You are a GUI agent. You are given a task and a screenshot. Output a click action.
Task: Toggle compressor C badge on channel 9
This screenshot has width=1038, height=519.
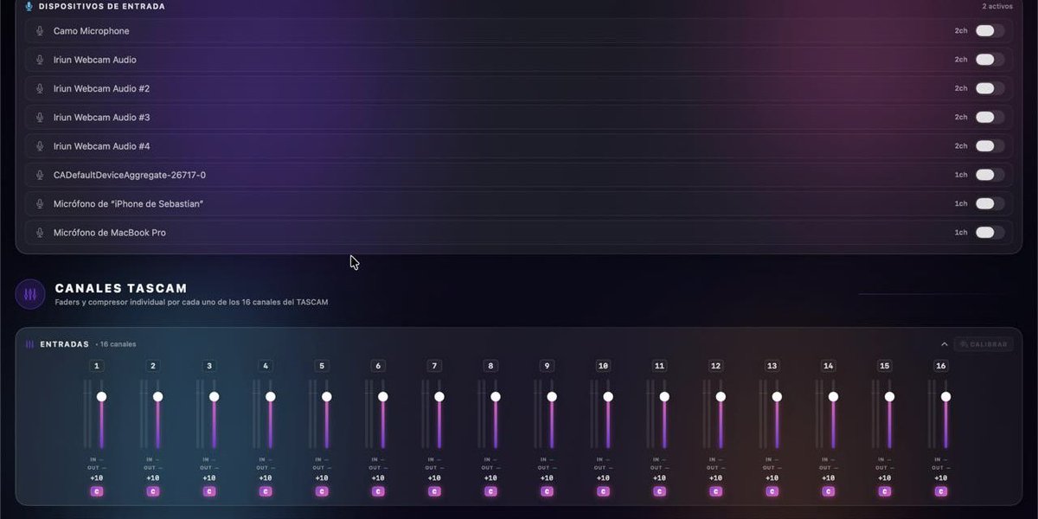click(547, 491)
